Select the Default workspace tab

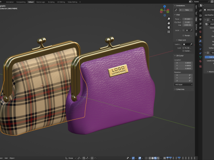click(31, 2)
